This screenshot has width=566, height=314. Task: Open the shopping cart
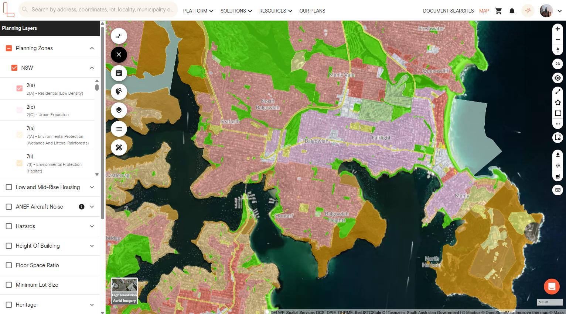pyautogui.click(x=498, y=11)
